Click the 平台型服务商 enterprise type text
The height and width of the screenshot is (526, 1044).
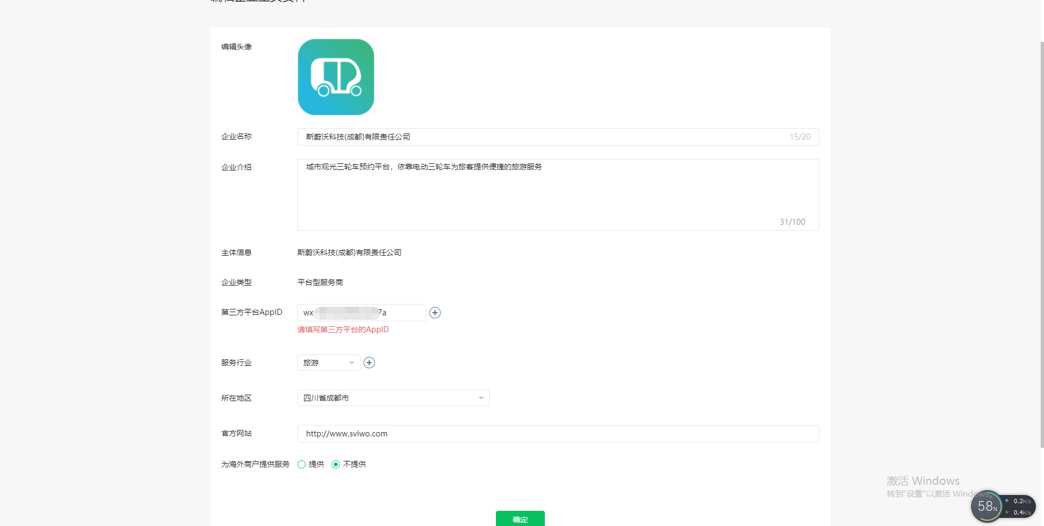point(320,282)
